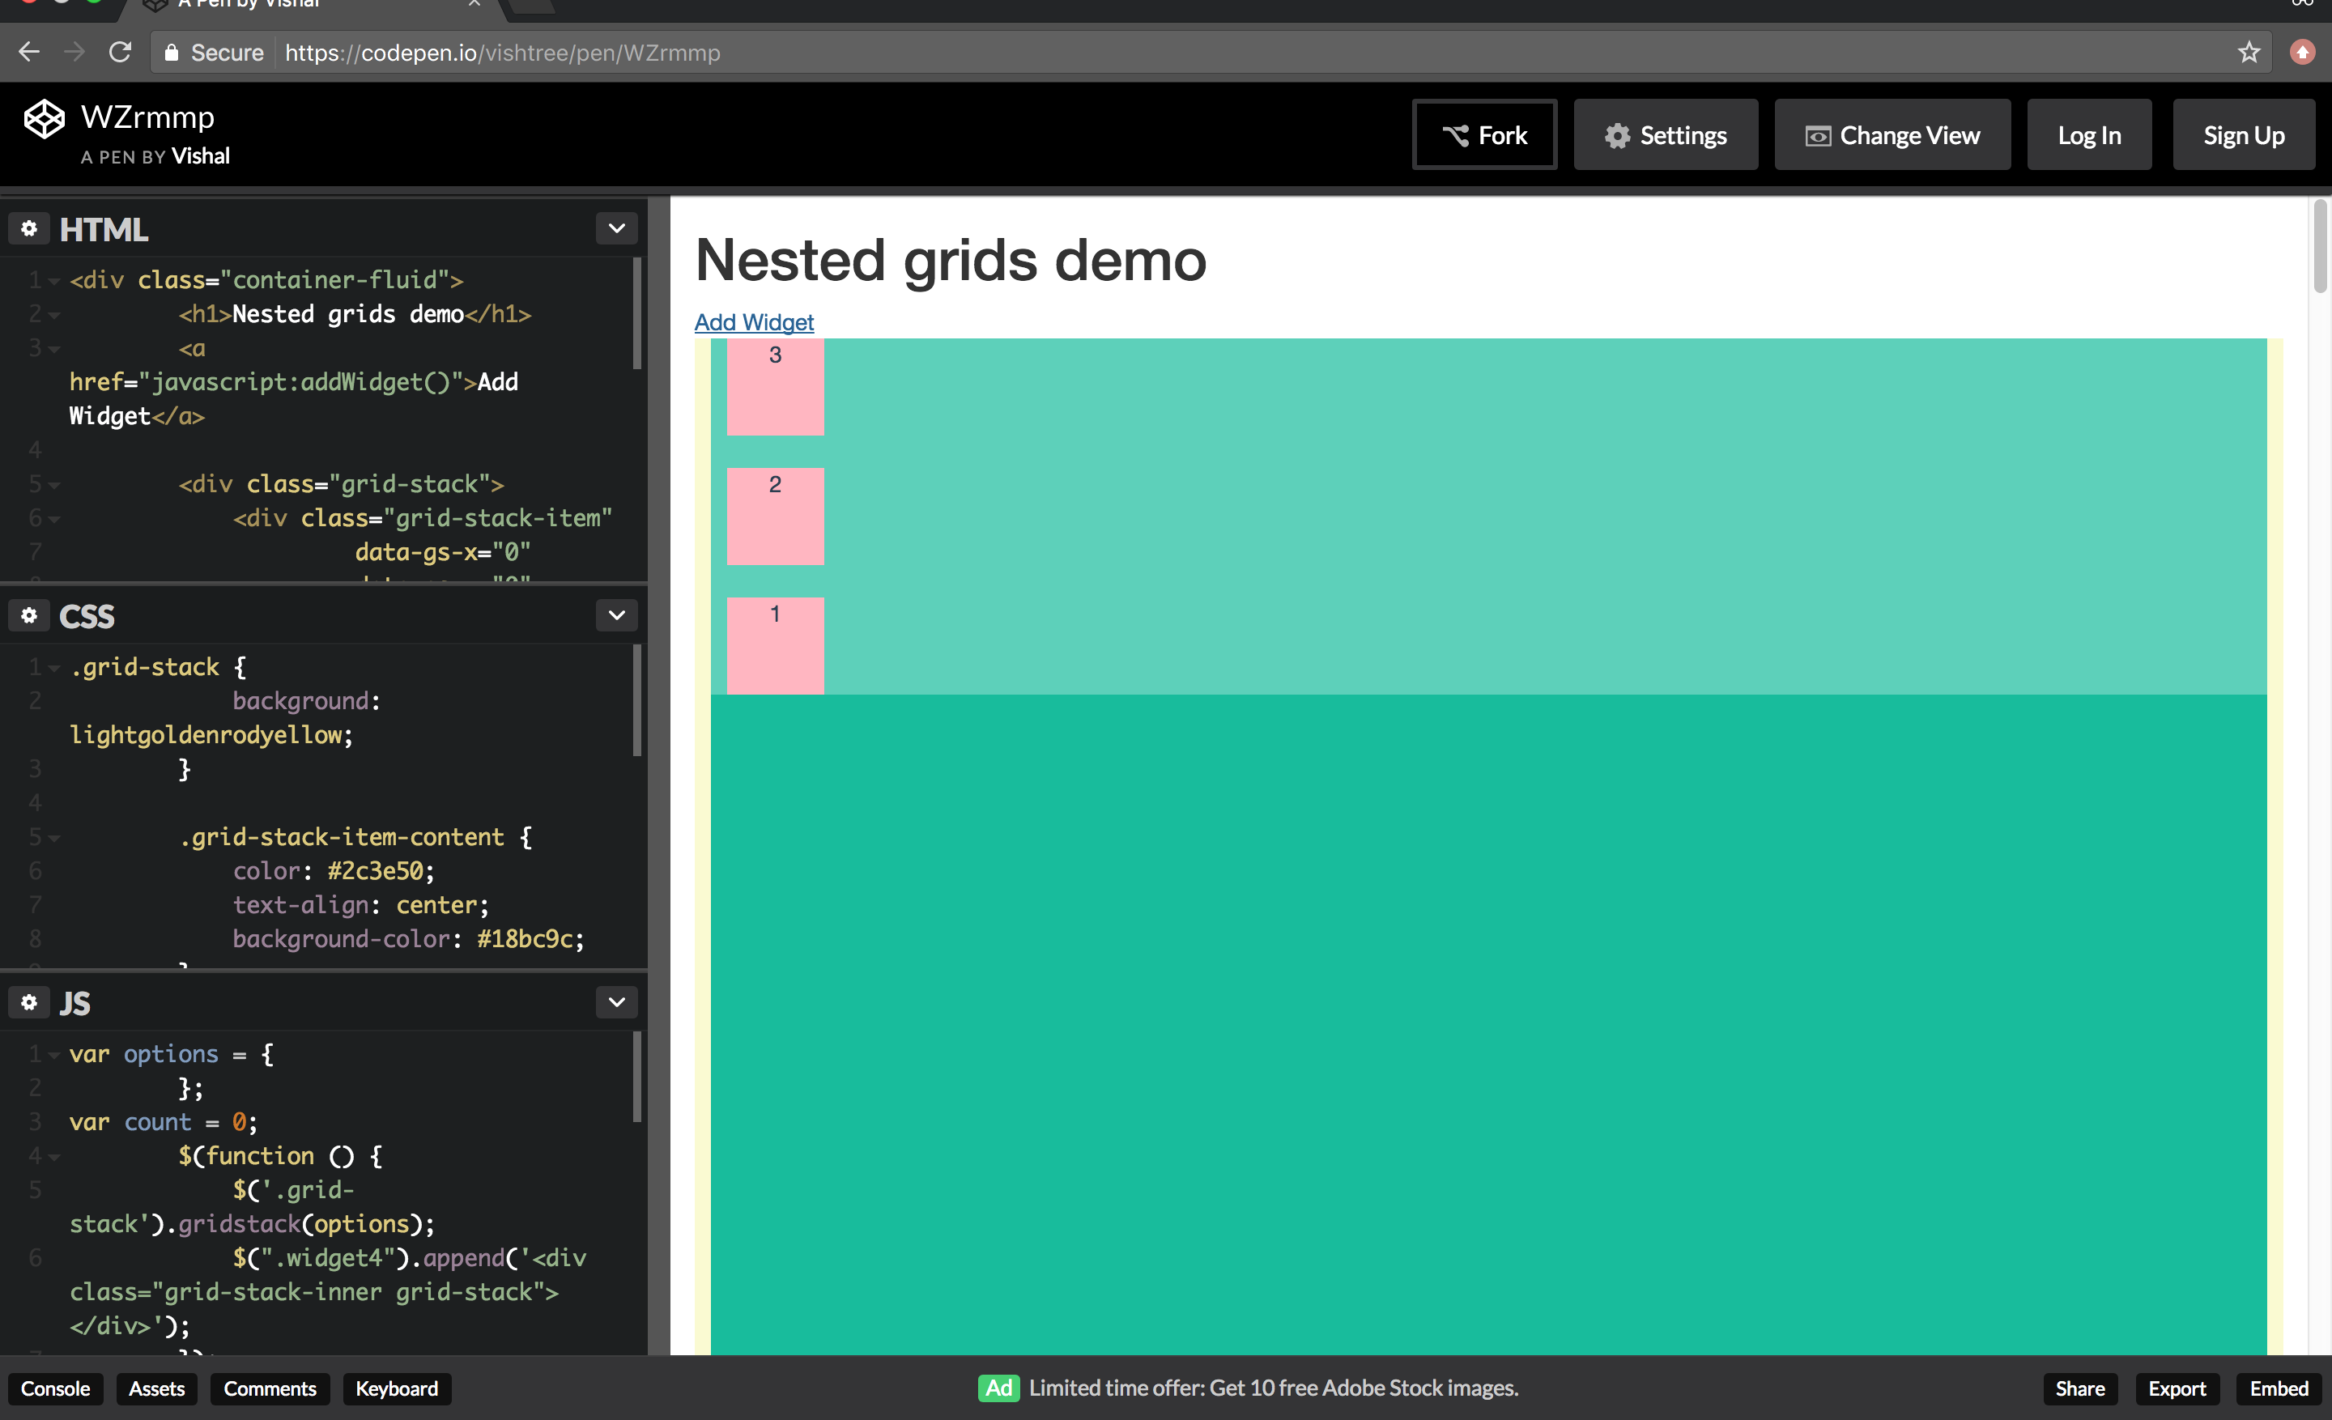Reload the page
Viewport: 2332px width, 1420px height.
pos(119,52)
